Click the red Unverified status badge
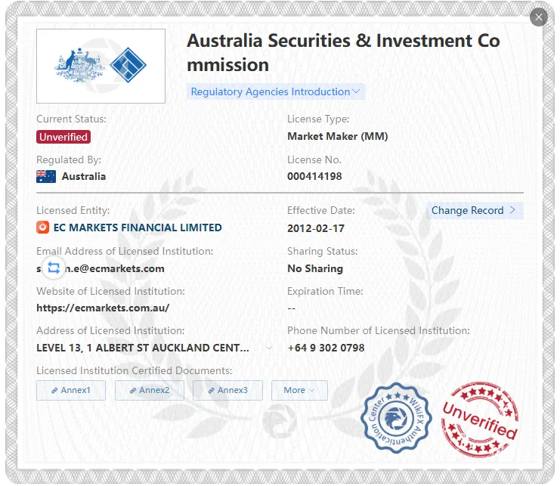This screenshot has height=486, width=560. pos(63,137)
